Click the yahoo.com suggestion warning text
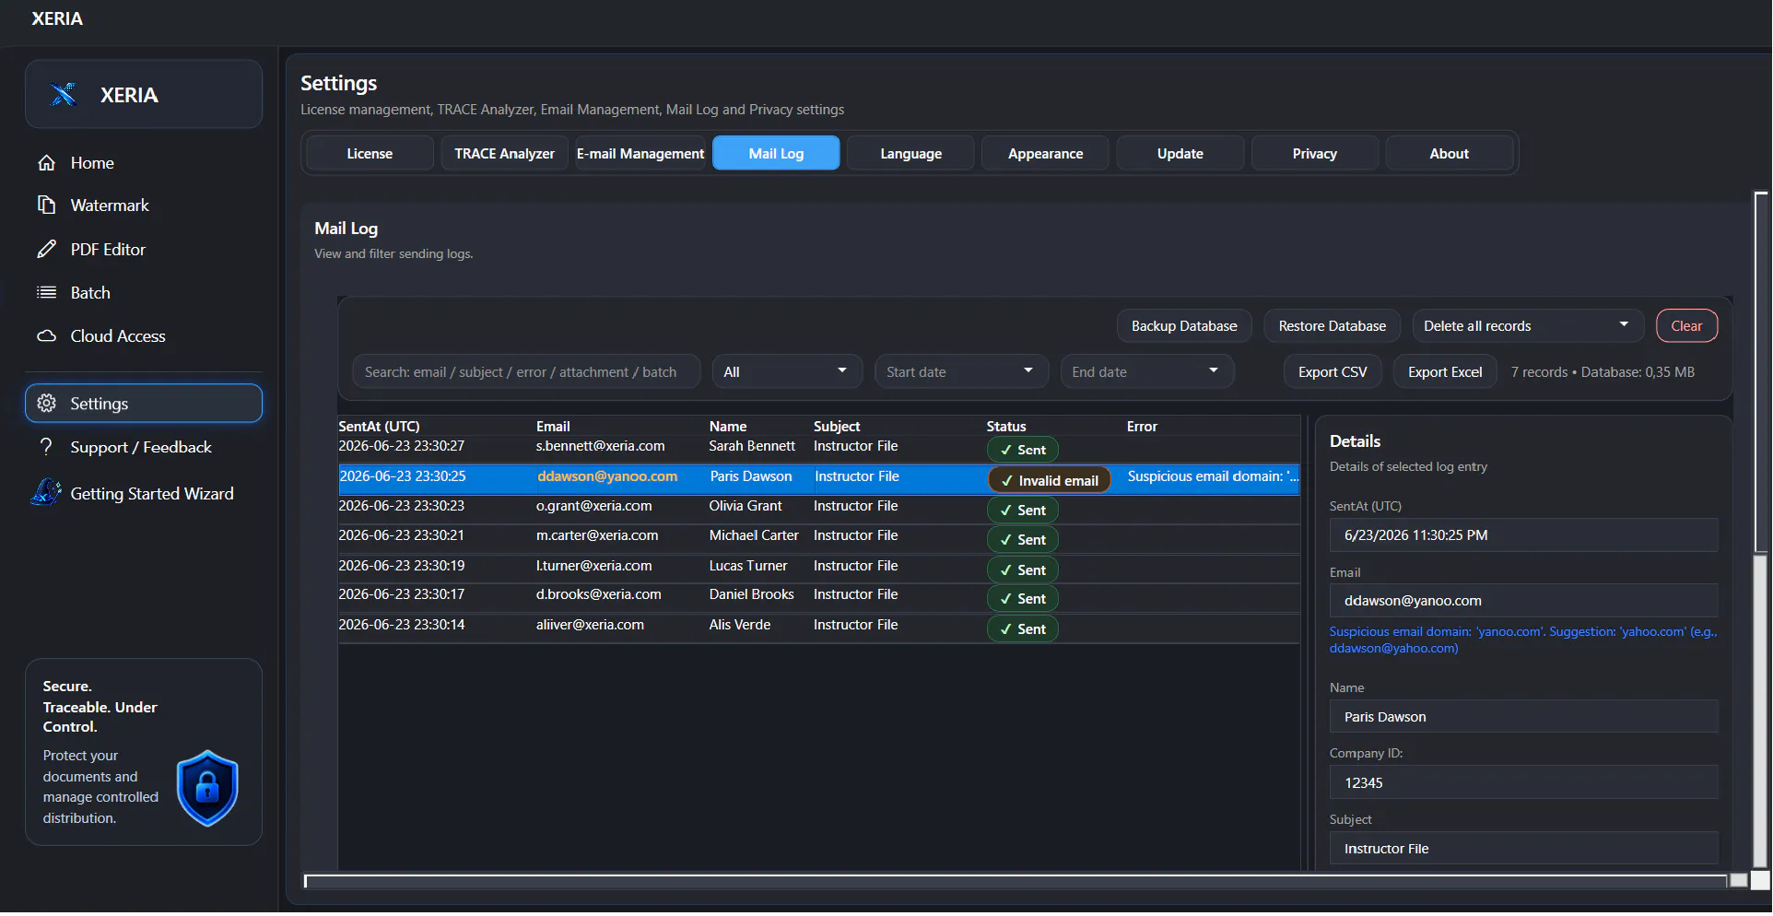 pyautogui.click(x=1522, y=640)
